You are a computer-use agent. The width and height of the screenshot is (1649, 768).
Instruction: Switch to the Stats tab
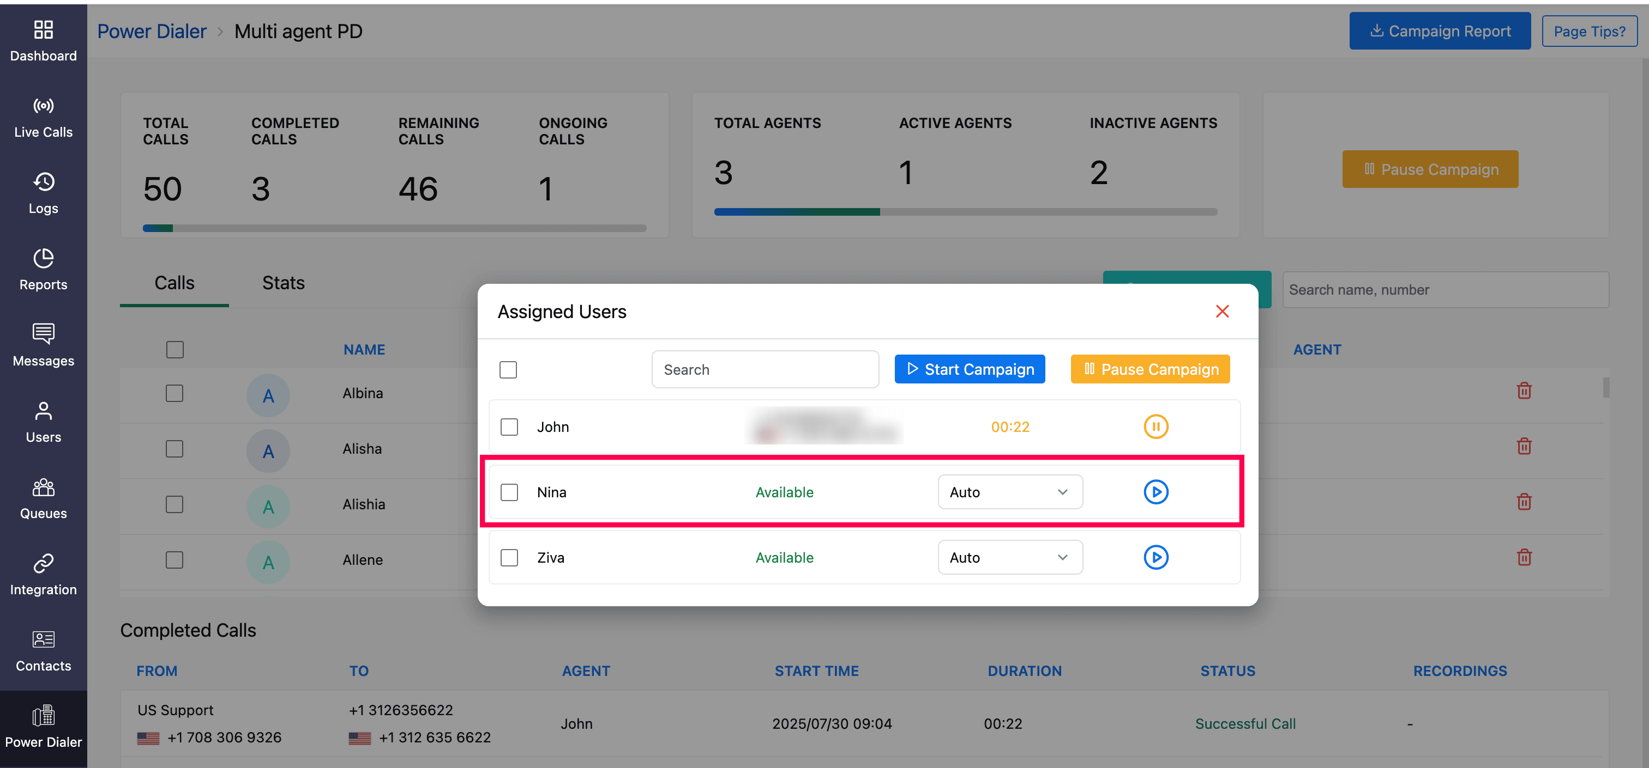click(x=283, y=283)
